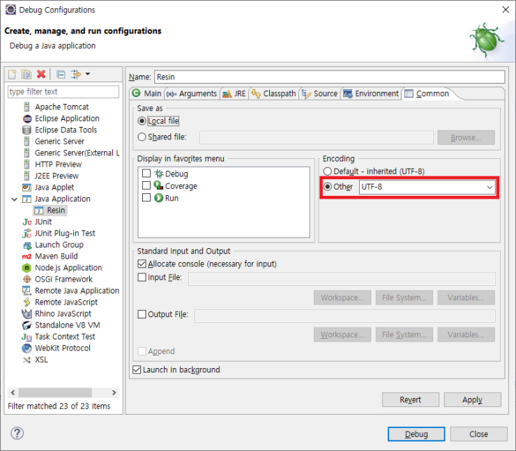The width and height of the screenshot is (516, 451).
Task: Click the Collapse All toolbar icon
Action: click(61, 75)
